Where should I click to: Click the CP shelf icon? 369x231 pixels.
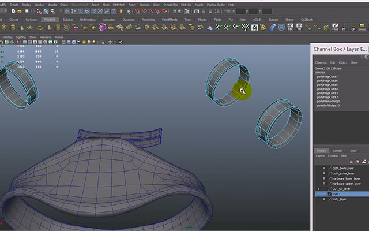click(353, 27)
